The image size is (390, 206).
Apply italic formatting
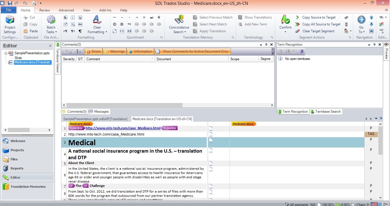(x=73, y=17)
